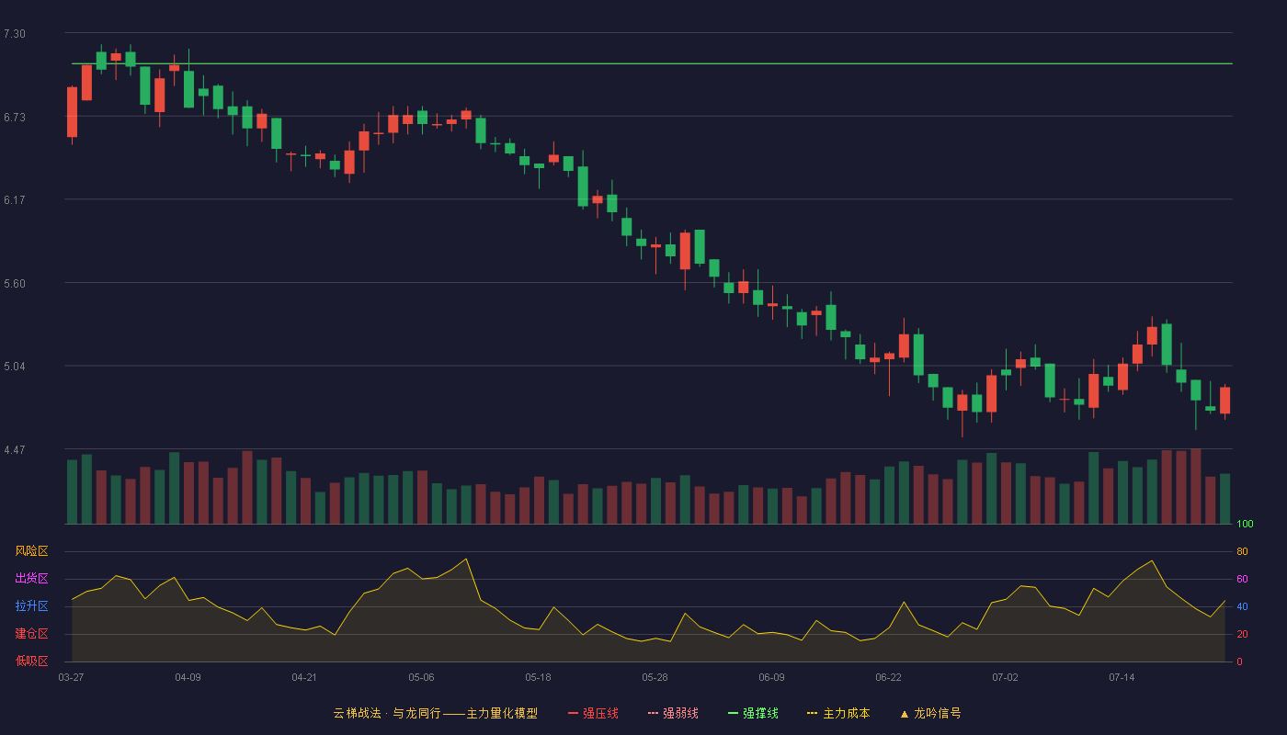Click the 4.47 price axis label

pos(15,450)
